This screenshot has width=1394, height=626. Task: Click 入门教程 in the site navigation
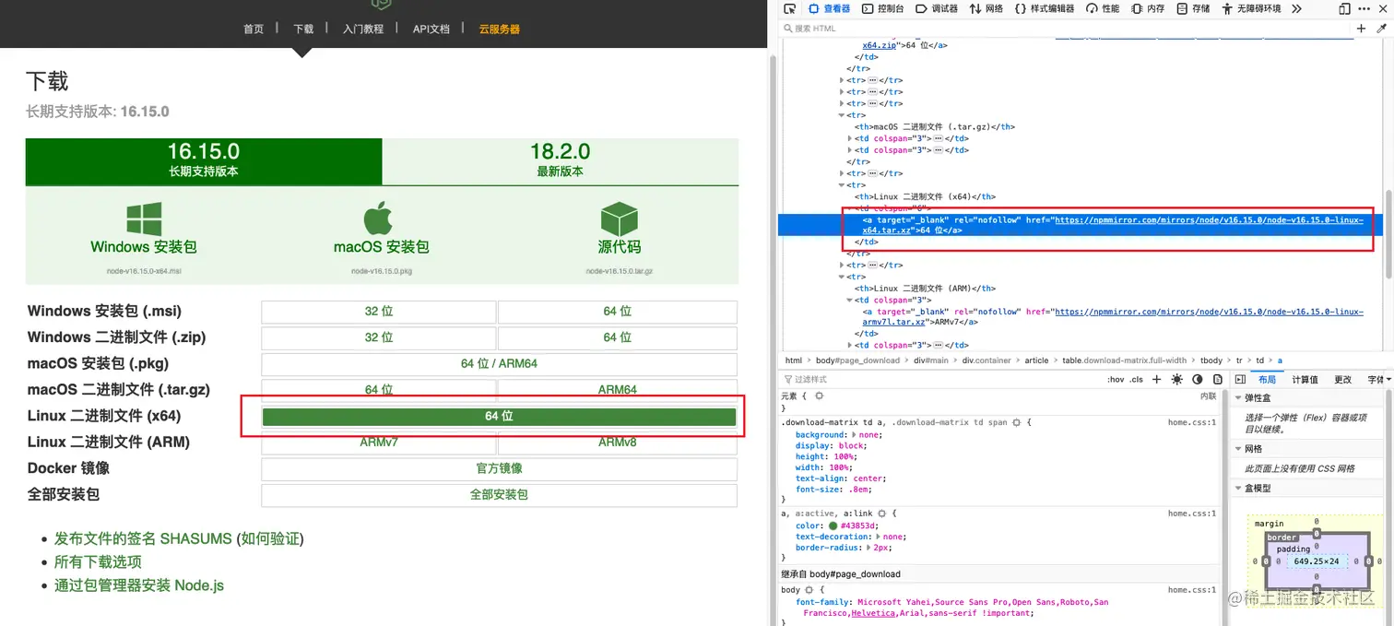(362, 29)
